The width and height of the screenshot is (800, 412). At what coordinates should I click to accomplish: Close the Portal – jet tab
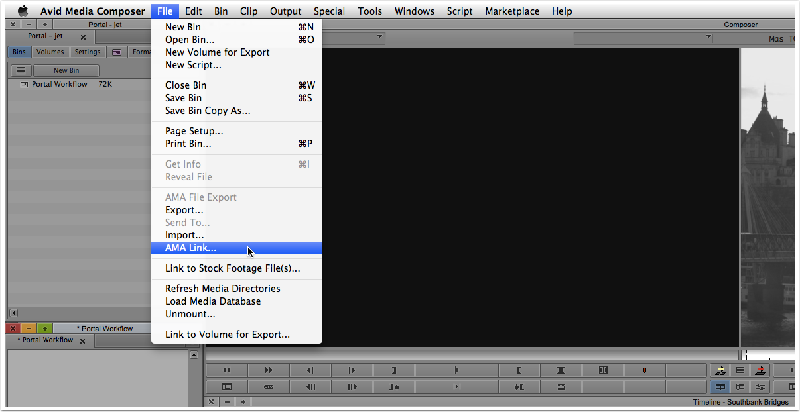point(83,37)
